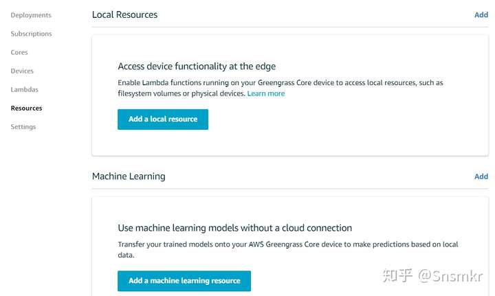Go to Subscriptions in the sidebar

coord(31,34)
